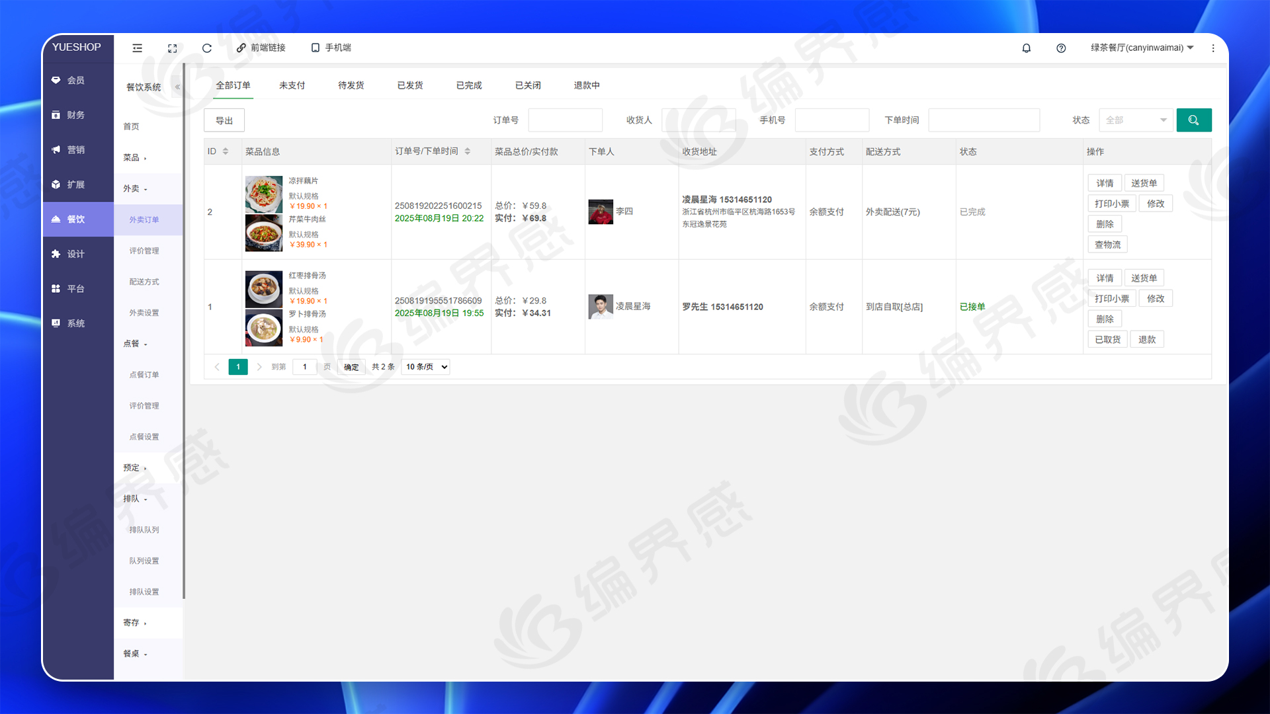Open the 绿茶餐厅 account dropdown

(x=1142, y=48)
